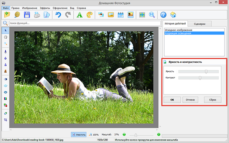Select the color spectrum tool

click(x=6, y=99)
